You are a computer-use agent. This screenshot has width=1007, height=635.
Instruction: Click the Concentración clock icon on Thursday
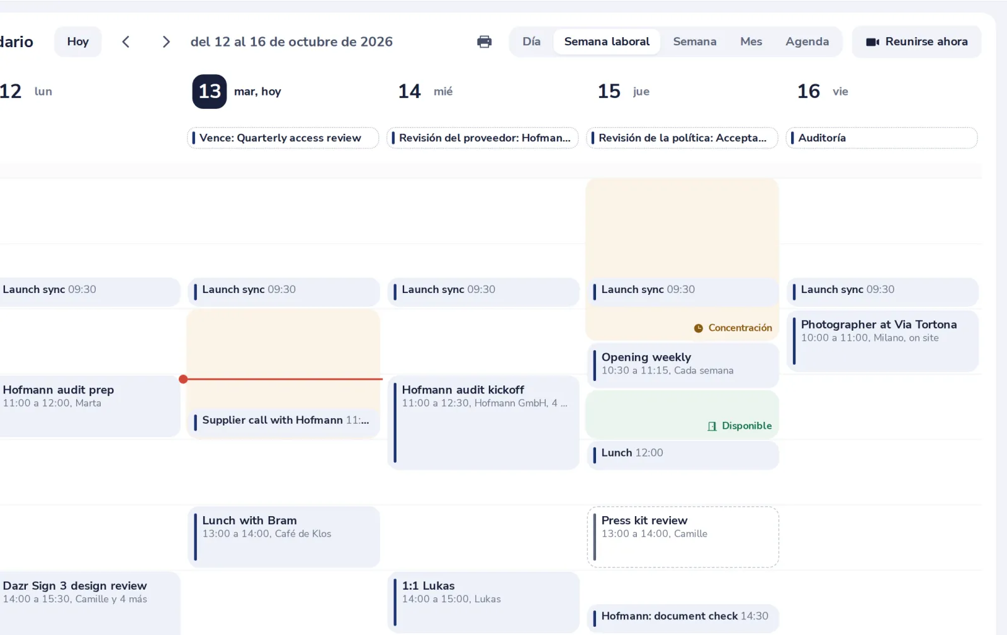click(699, 328)
